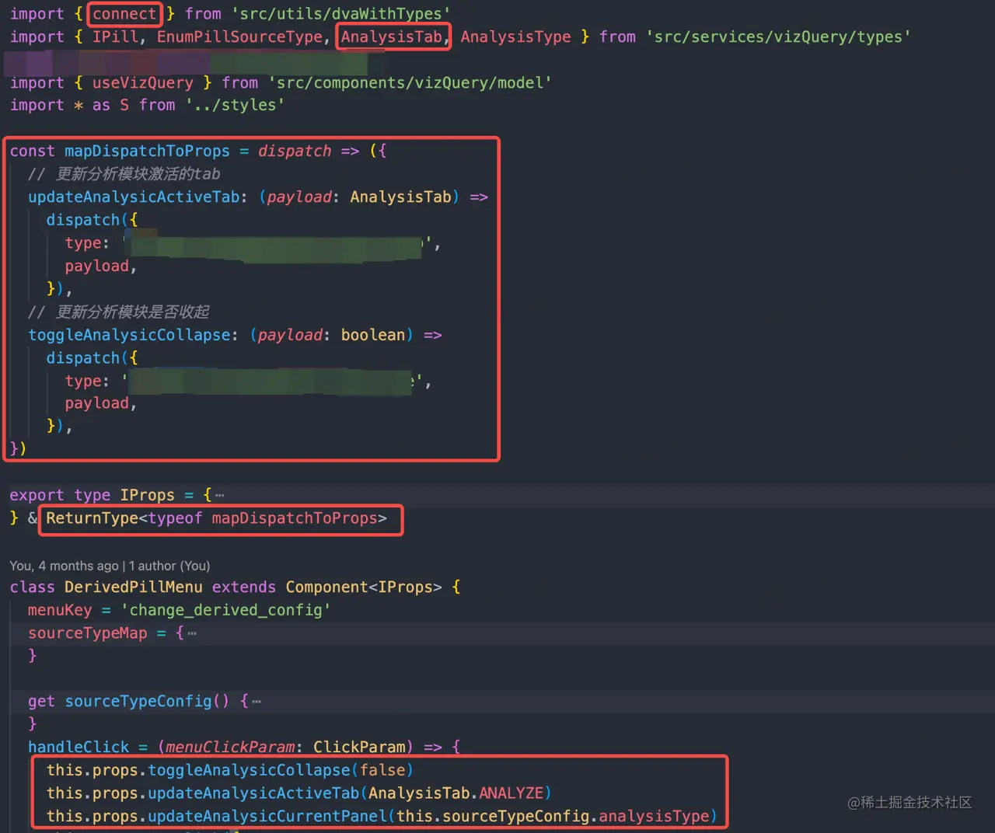Click the DerivedPillMenu class name
This screenshot has width=995, height=833.
coord(134,587)
